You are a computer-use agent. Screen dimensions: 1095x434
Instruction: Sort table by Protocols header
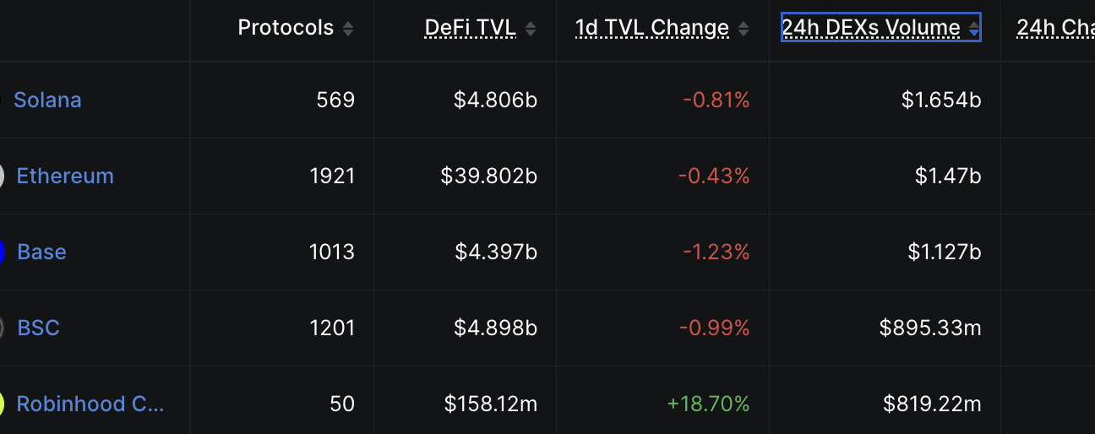(286, 28)
